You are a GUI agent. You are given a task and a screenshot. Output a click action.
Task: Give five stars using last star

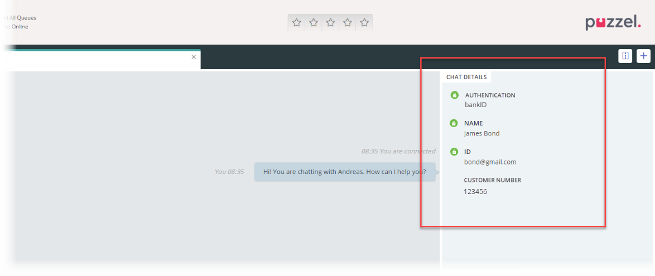coord(364,22)
